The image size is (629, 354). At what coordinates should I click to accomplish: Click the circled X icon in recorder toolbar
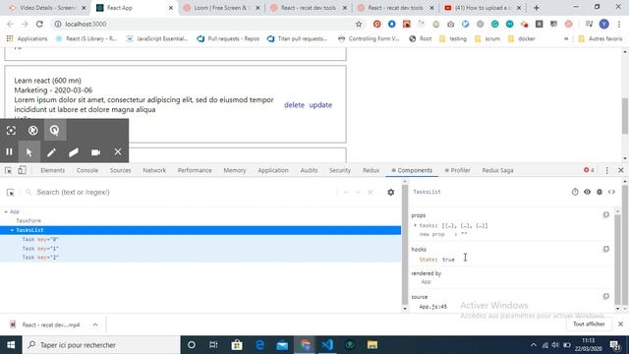32,130
